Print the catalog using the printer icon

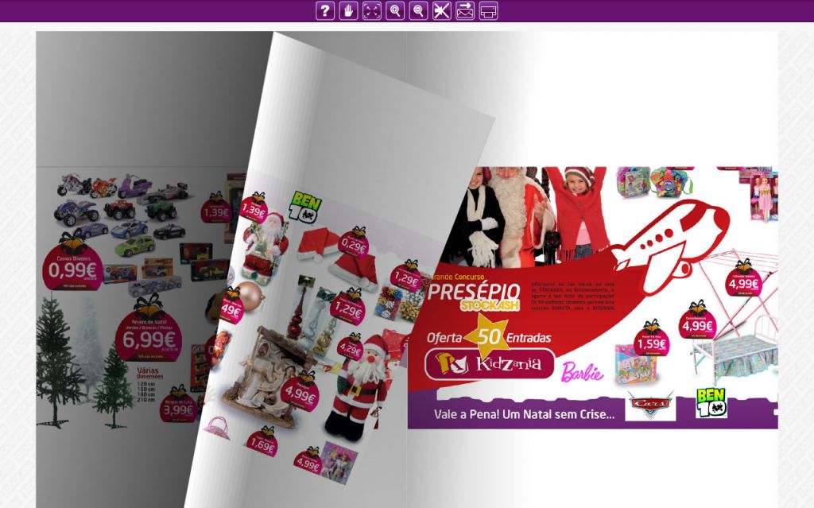click(x=488, y=11)
